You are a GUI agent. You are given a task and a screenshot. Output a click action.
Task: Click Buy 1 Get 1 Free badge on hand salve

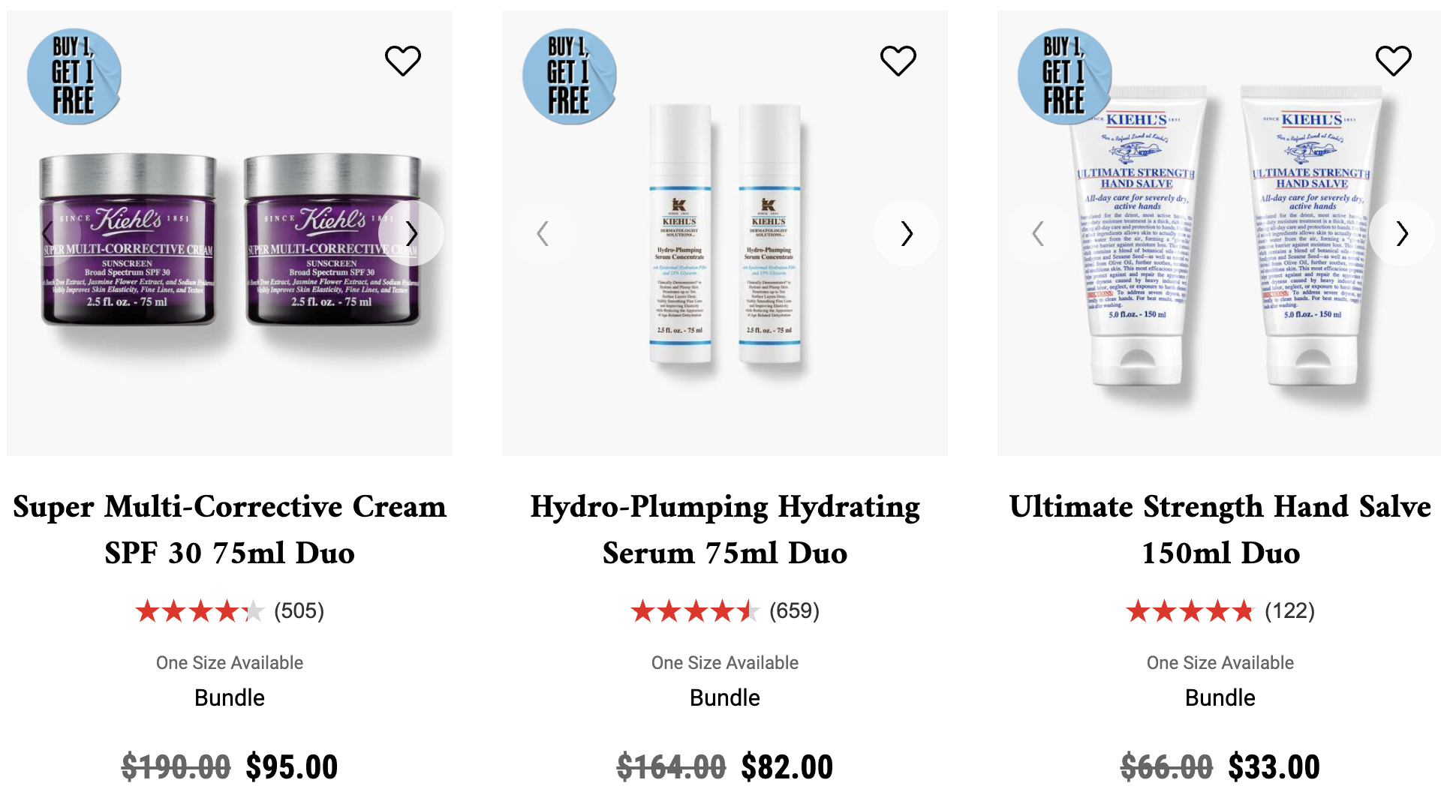tap(1065, 76)
